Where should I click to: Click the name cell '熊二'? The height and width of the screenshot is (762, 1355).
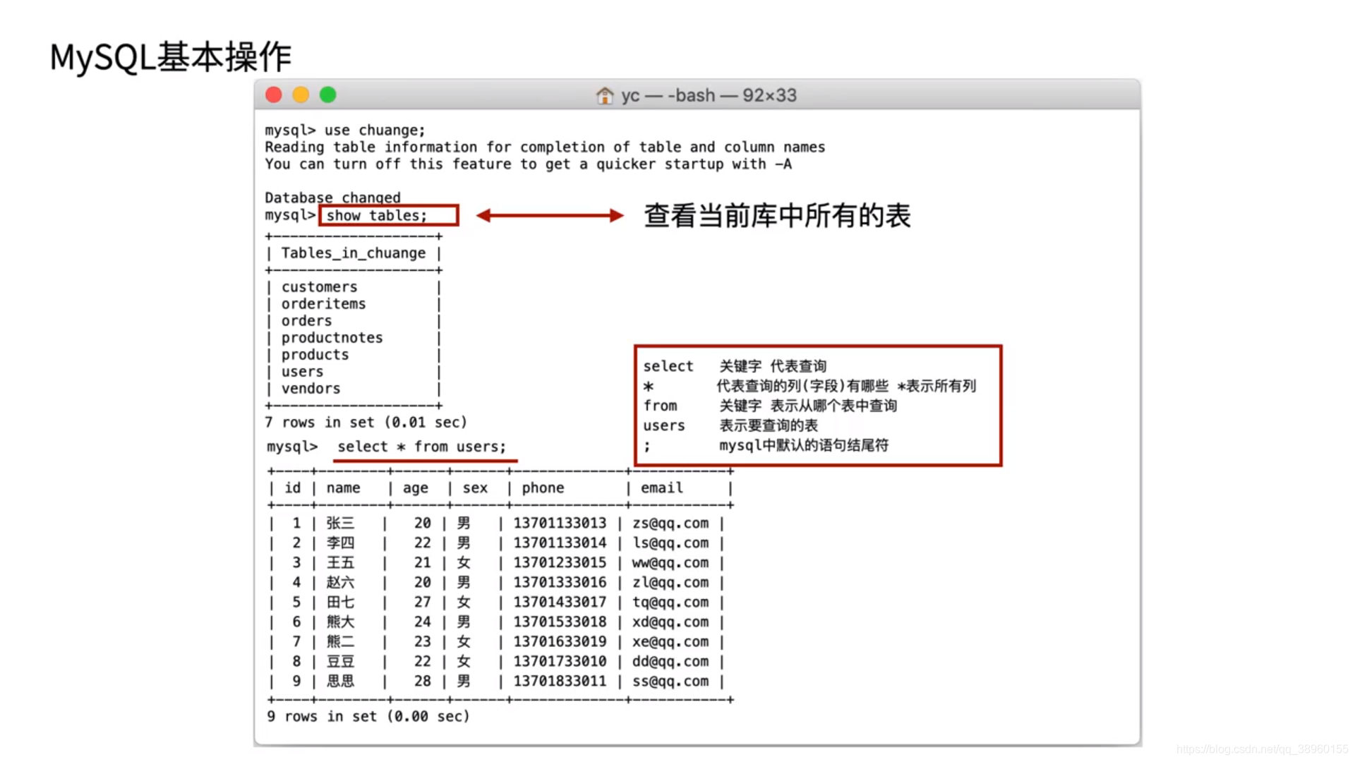(x=341, y=642)
